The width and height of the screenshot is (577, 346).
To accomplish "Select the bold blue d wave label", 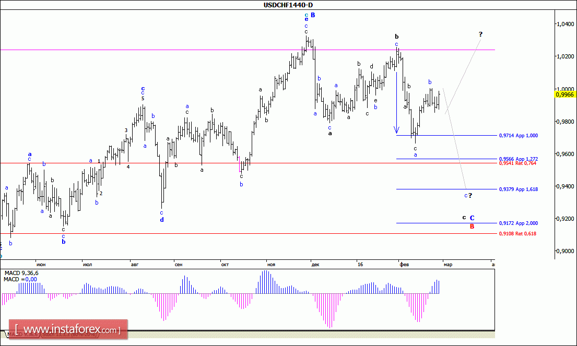I will tap(162, 220).
